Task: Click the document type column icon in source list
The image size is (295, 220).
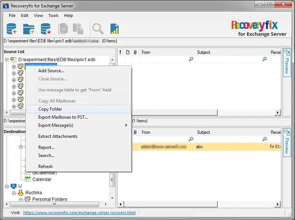Action: [x=128, y=52]
